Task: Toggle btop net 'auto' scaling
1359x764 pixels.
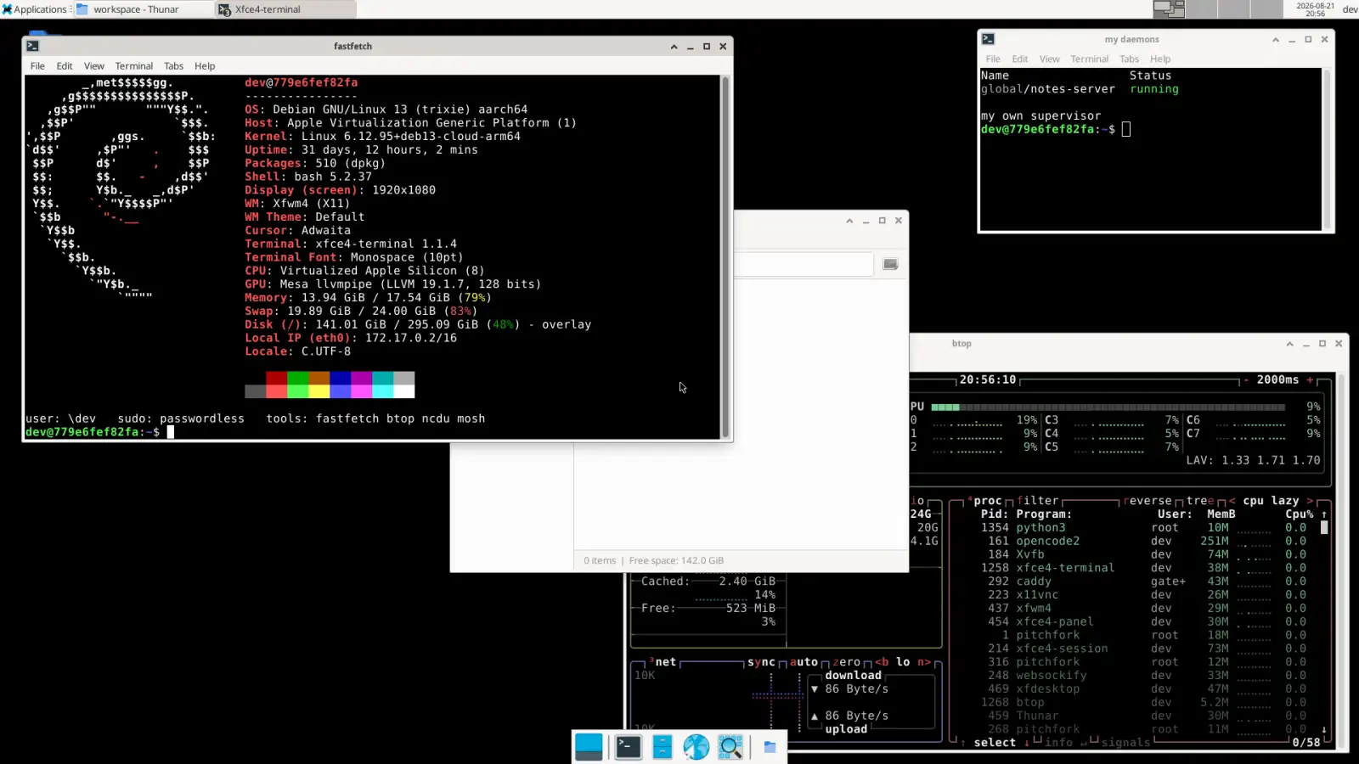Action: [x=804, y=662]
